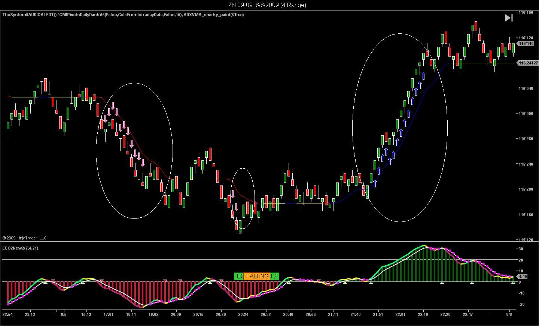Screen dimensions: 539x326
Task: Click the 115'120 price axis label
Action: click(526, 240)
